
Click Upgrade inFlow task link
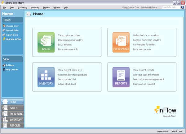(14, 39)
